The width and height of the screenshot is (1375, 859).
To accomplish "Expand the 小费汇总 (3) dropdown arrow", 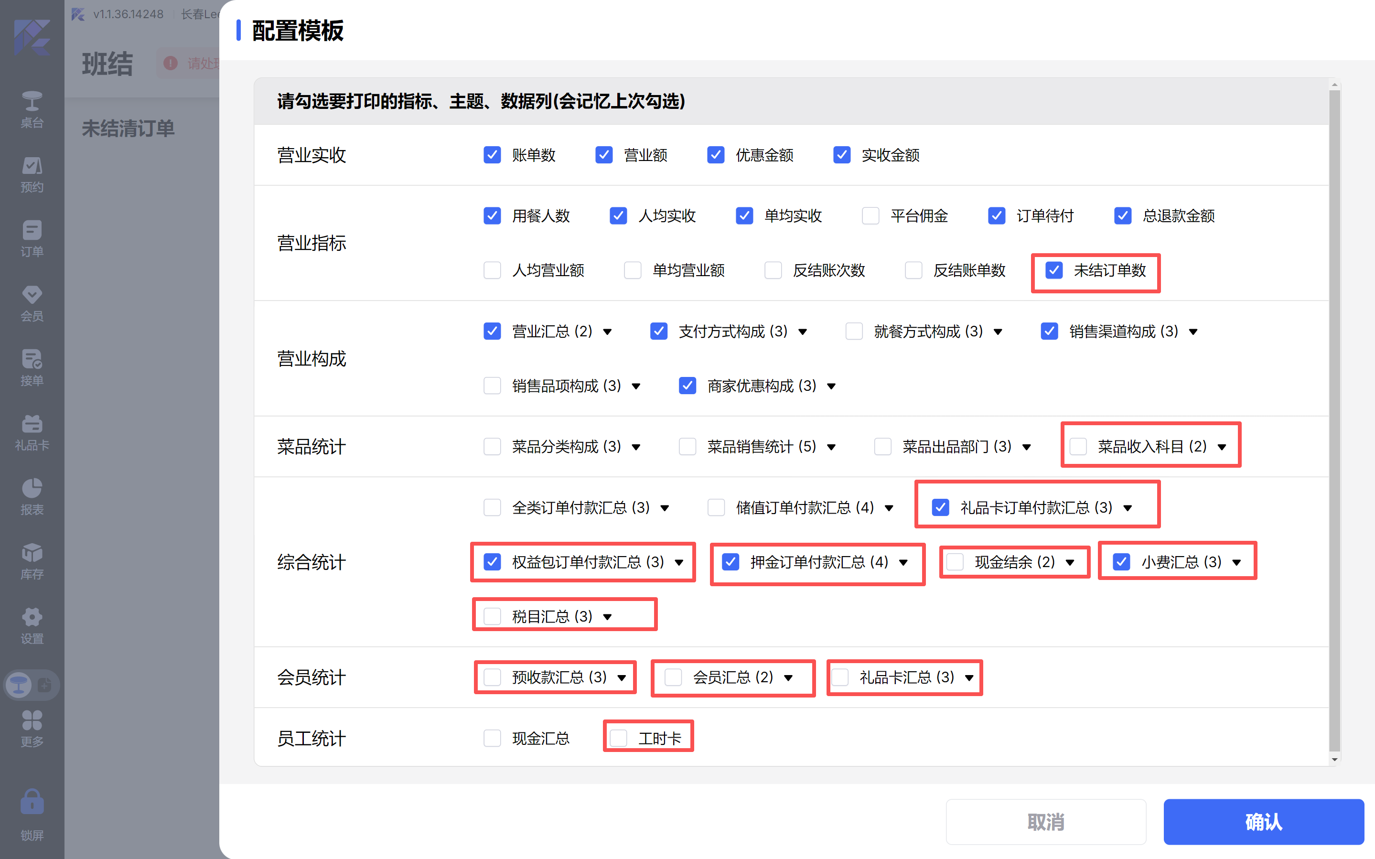I will coord(1236,562).
